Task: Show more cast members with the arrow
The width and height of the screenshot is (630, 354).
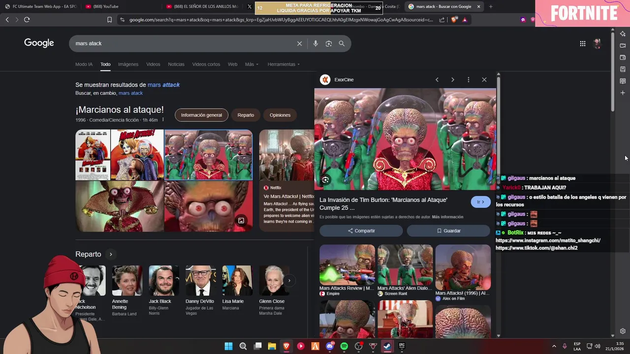Action: coord(289,281)
